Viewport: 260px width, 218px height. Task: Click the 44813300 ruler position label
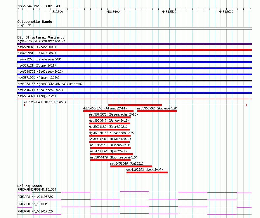[56, 12]
